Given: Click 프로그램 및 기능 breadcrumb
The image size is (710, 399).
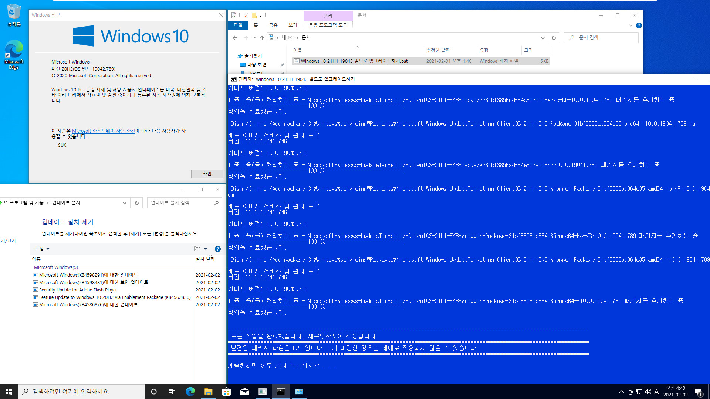Looking at the screenshot, I should coord(26,202).
